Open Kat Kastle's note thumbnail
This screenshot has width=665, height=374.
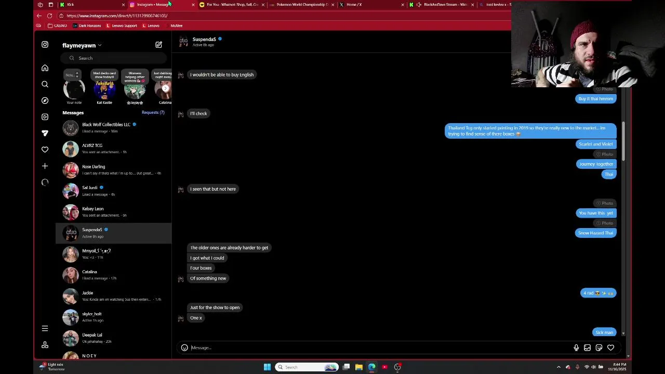tap(104, 89)
